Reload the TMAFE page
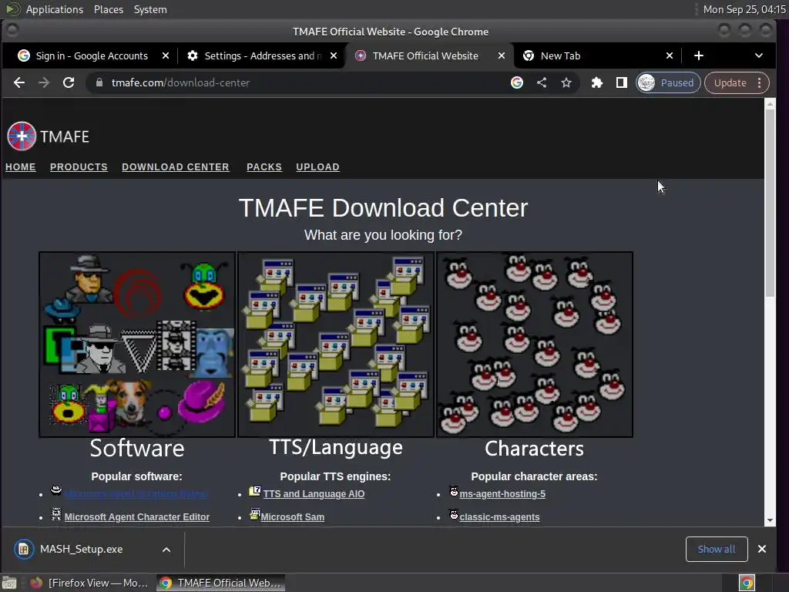 (69, 82)
